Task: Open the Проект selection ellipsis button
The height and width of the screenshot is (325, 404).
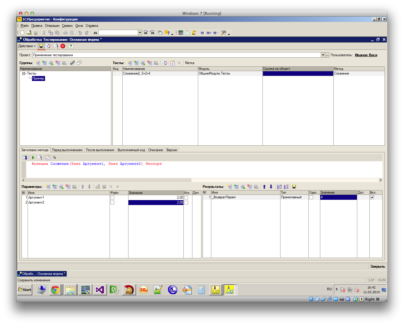Action: (327, 55)
